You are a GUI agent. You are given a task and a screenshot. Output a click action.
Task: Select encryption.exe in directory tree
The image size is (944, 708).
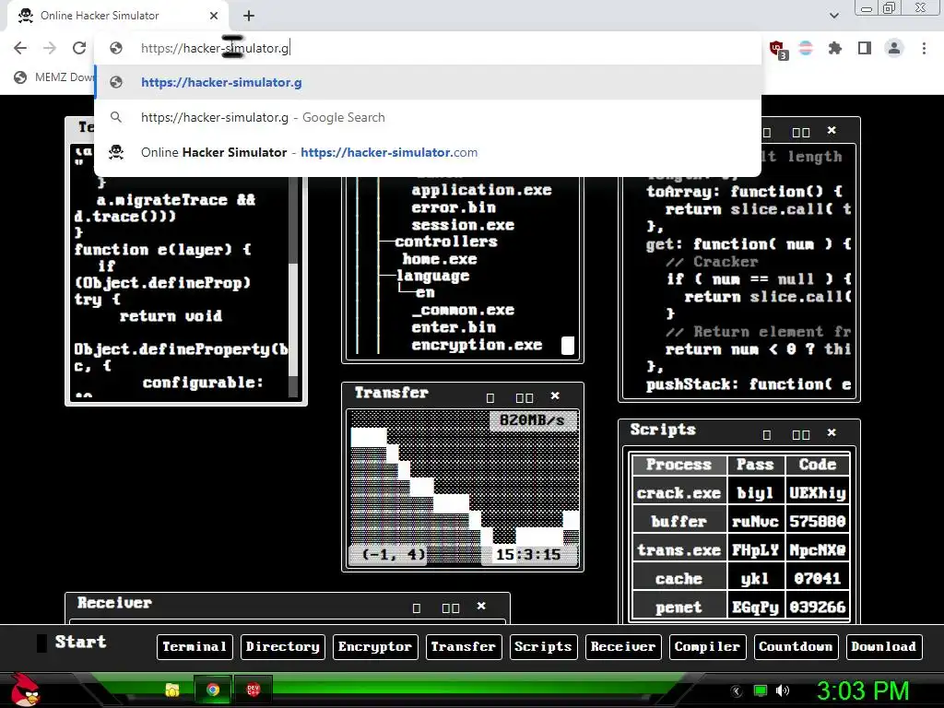[477, 345]
